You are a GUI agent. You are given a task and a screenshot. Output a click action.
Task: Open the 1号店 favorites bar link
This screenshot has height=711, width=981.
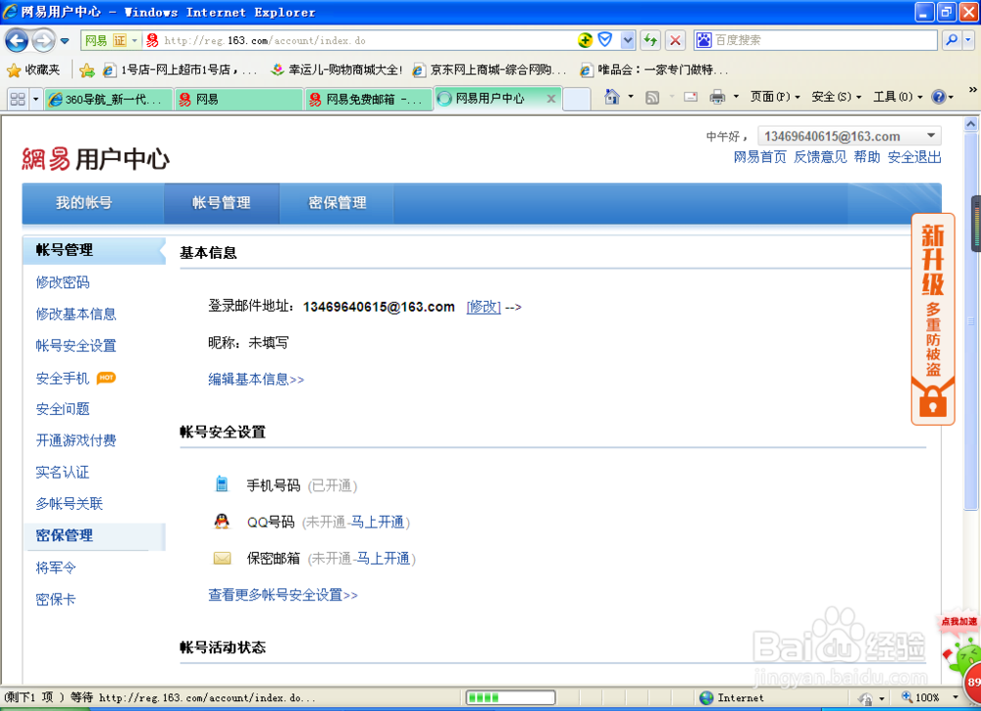180,70
